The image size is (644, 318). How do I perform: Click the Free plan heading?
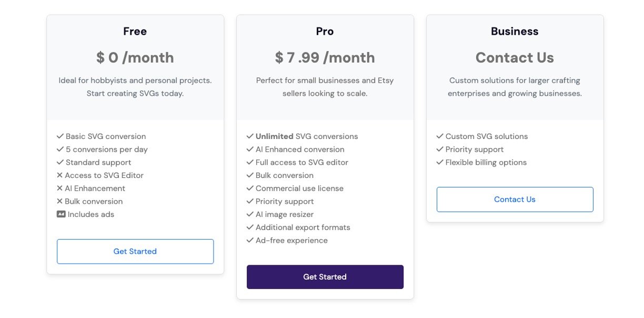[x=135, y=32]
